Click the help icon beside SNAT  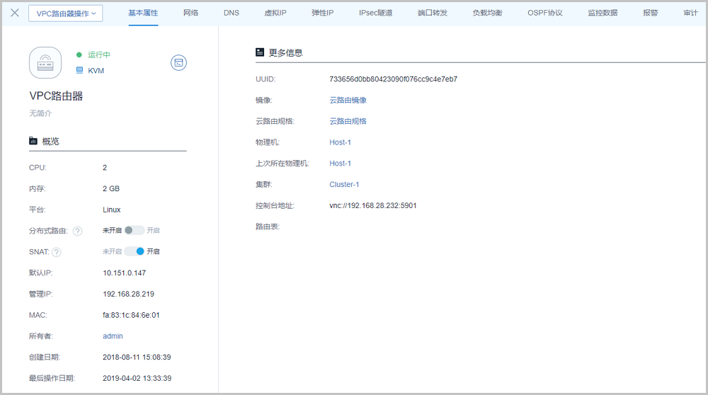click(x=57, y=252)
